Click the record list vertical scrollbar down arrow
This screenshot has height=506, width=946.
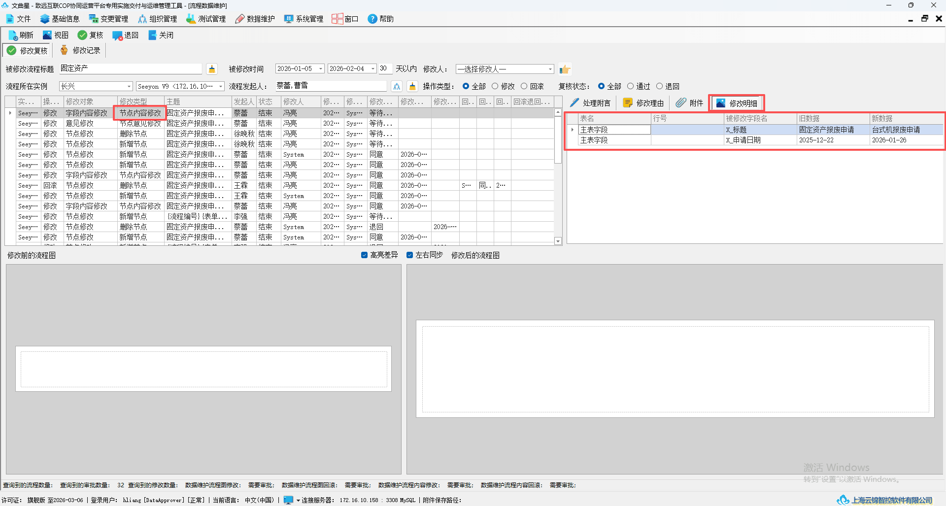point(558,241)
